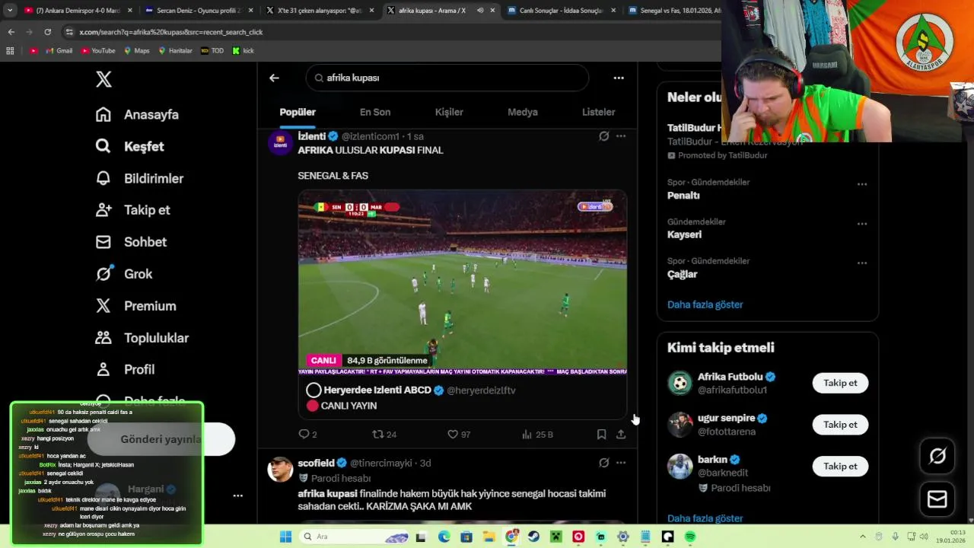Image resolution: width=974 pixels, height=548 pixels.
Task: Select Medya tab
Action: 523,112
